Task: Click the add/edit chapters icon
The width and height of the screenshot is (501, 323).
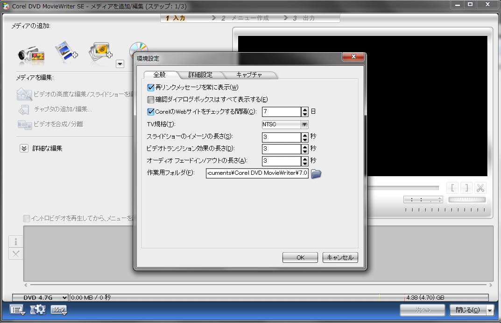Action: (x=24, y=110)
